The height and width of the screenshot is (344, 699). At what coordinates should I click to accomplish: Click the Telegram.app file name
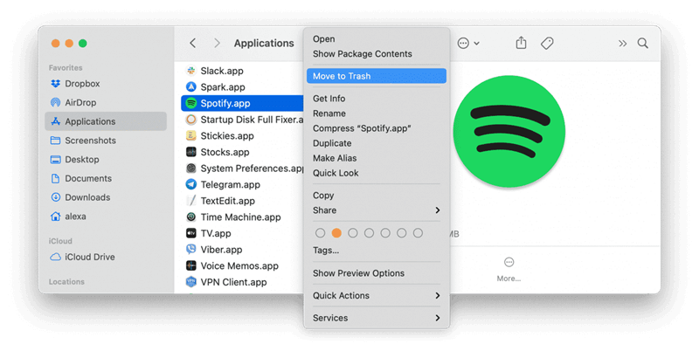pyautogui.click(x=231, y=184)
